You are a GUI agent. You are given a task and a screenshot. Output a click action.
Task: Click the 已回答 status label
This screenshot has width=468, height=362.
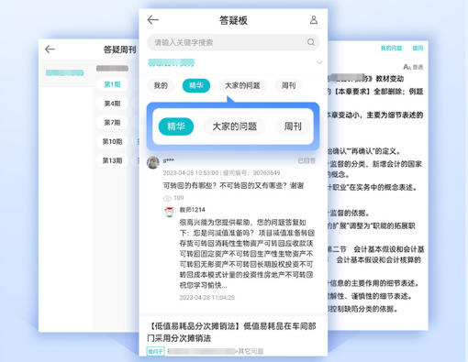pyautogui.click(x=306, y=160)
